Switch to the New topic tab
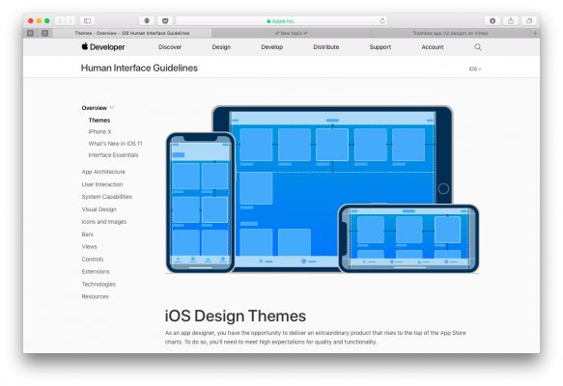 (292, 33)
